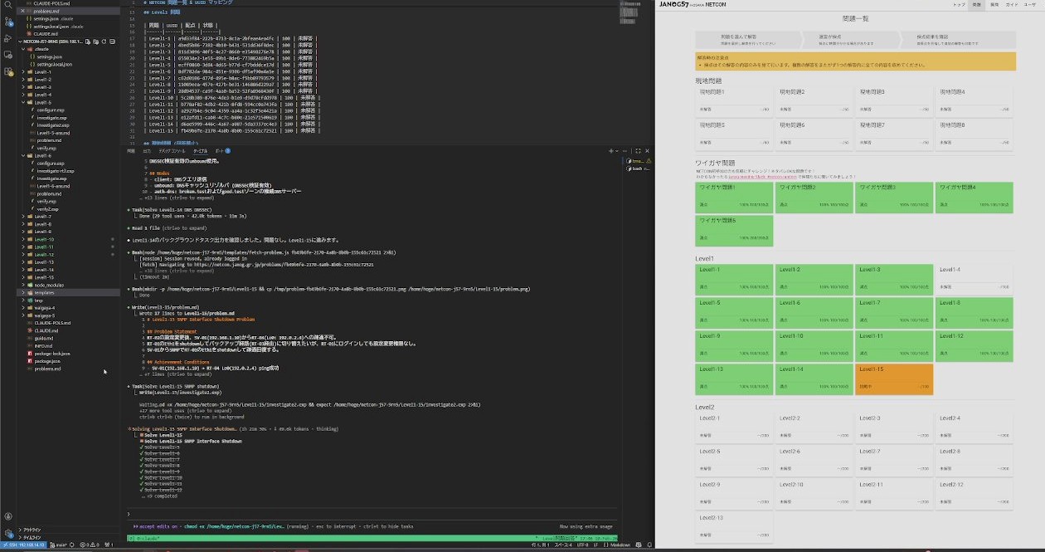Open the unanswered Level1-4 card
Image resolution: width=1045 pixels, height=552 pixels.
(x=975, y=280)
